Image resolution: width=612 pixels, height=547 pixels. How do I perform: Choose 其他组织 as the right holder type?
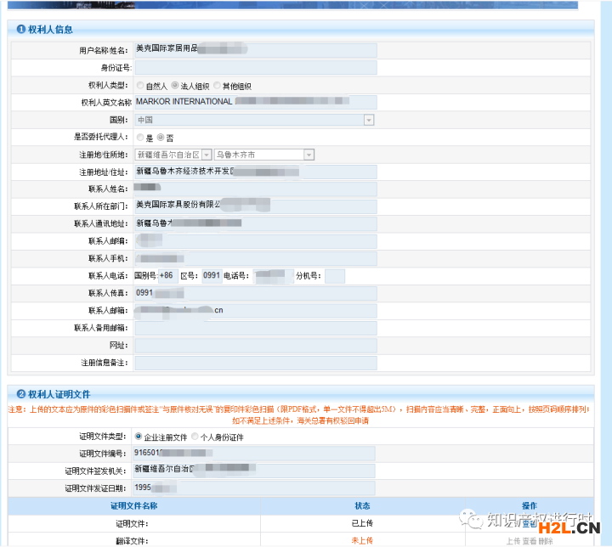pyautogui.click(x=217, y=86)
